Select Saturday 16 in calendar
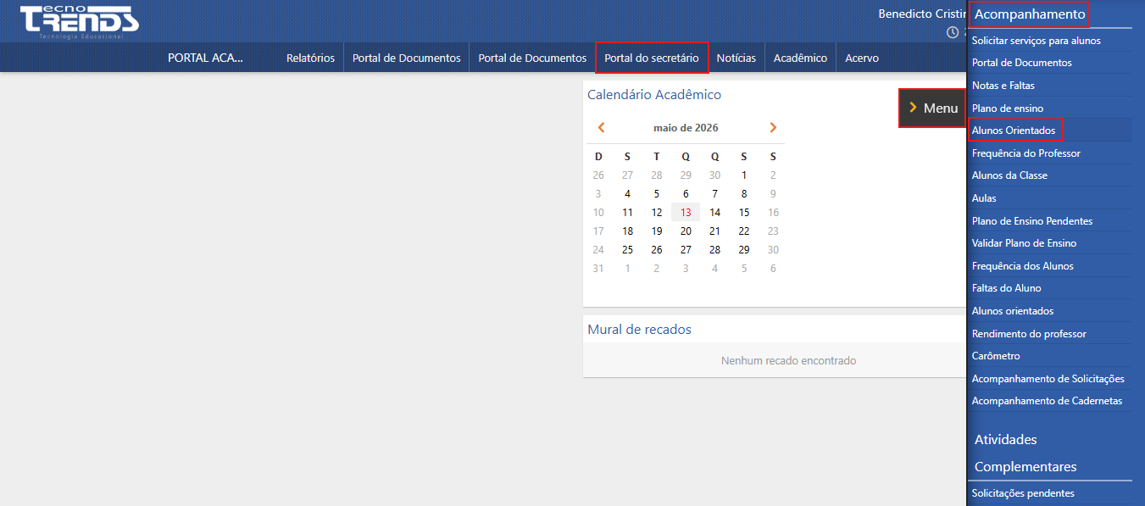1145x506 pixels. point(773,213)
